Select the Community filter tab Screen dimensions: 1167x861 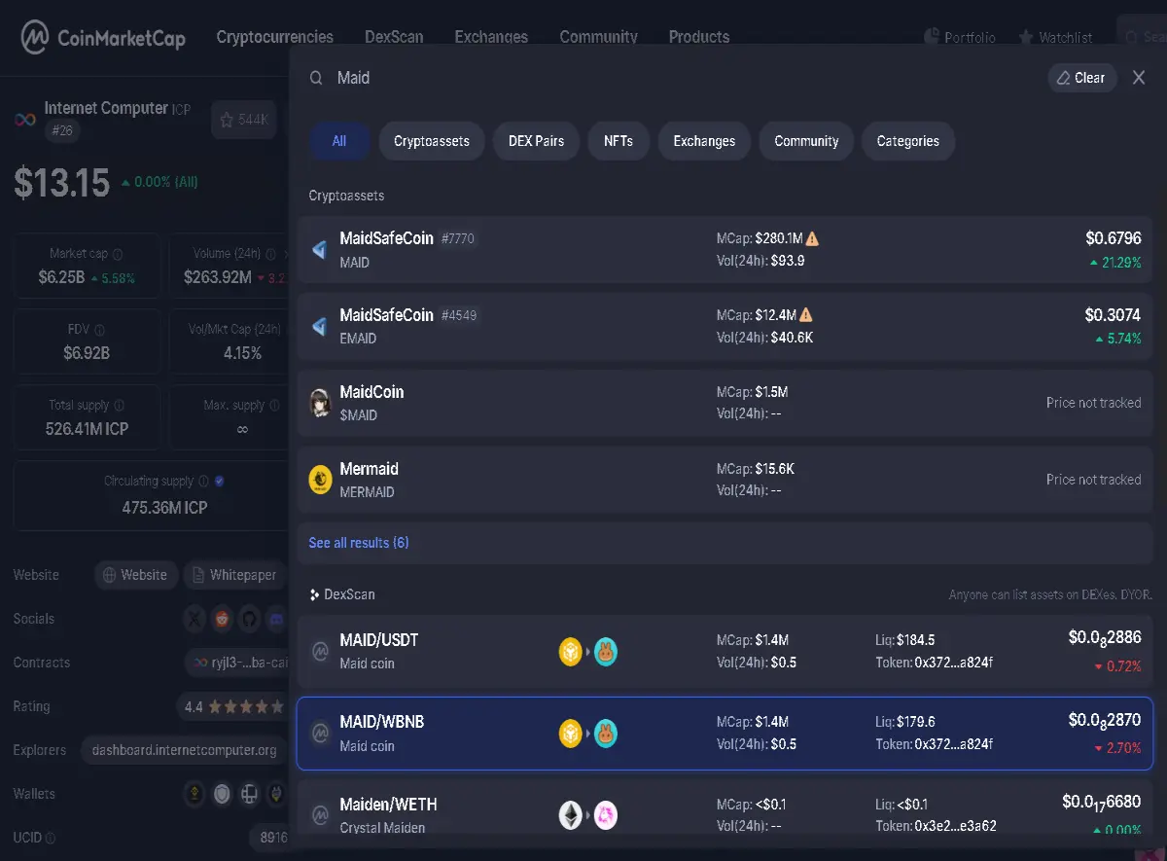pos(806,141)
